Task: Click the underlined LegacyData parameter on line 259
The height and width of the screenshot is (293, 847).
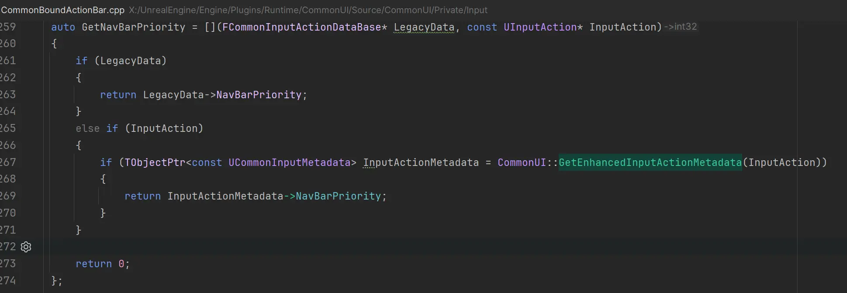Action: pos(424,27)
